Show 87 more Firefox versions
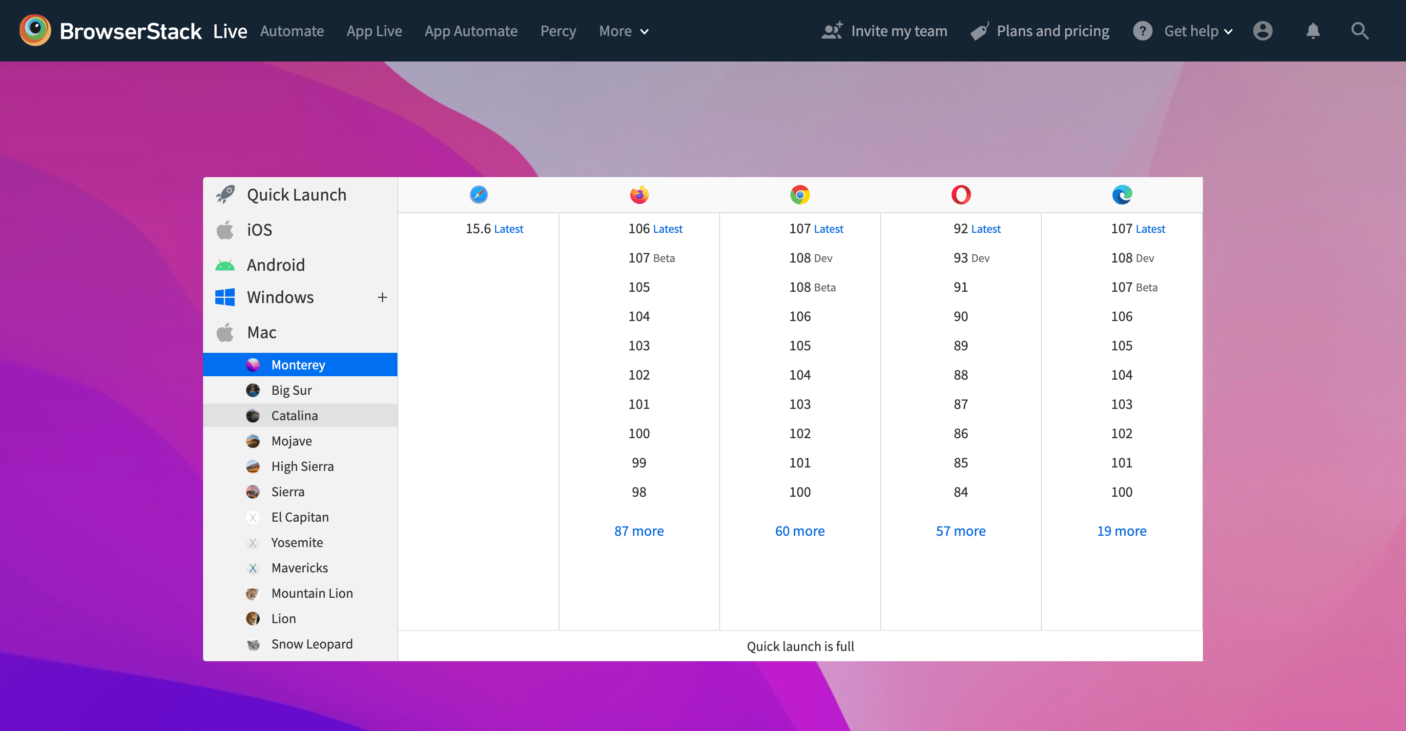1406x731 pixels. [x=639, y=530]
